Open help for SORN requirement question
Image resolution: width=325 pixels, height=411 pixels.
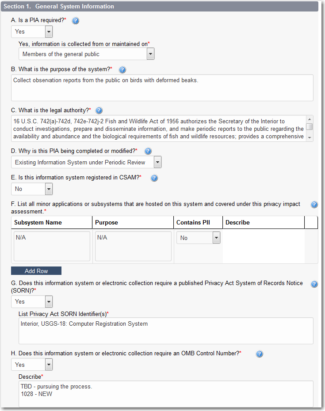click(314, 284)
